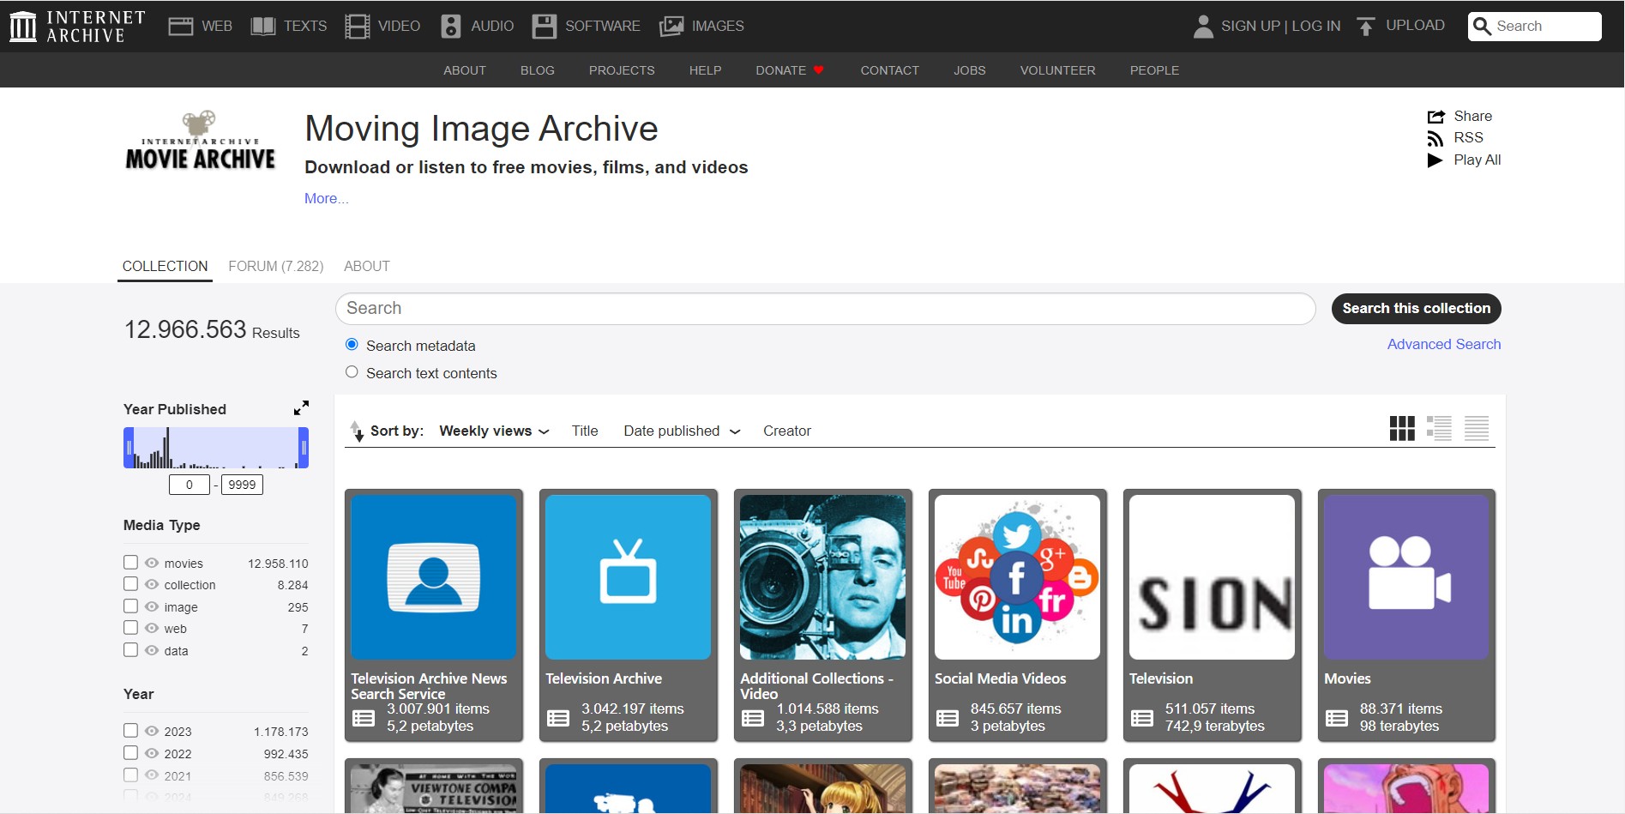This screenshot has width=1625, height=814.
Task: Open the Help link in navigation
Action: pos(705,70)
